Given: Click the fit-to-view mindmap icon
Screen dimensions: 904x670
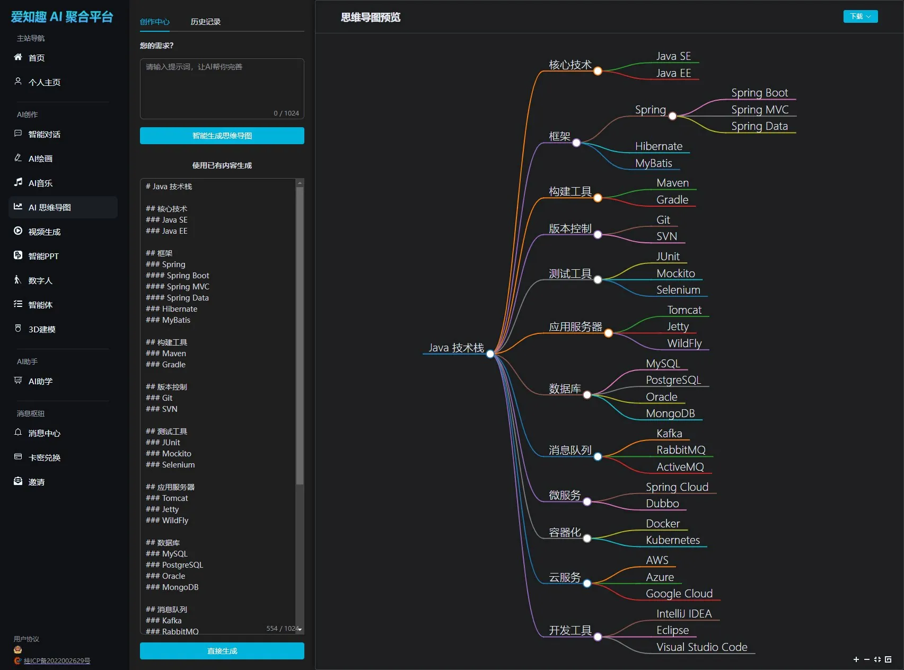Looking at the screenshot, I should [x=877, y=659].
